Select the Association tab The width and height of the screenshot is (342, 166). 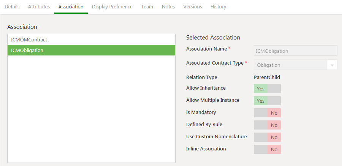(71, 7)
